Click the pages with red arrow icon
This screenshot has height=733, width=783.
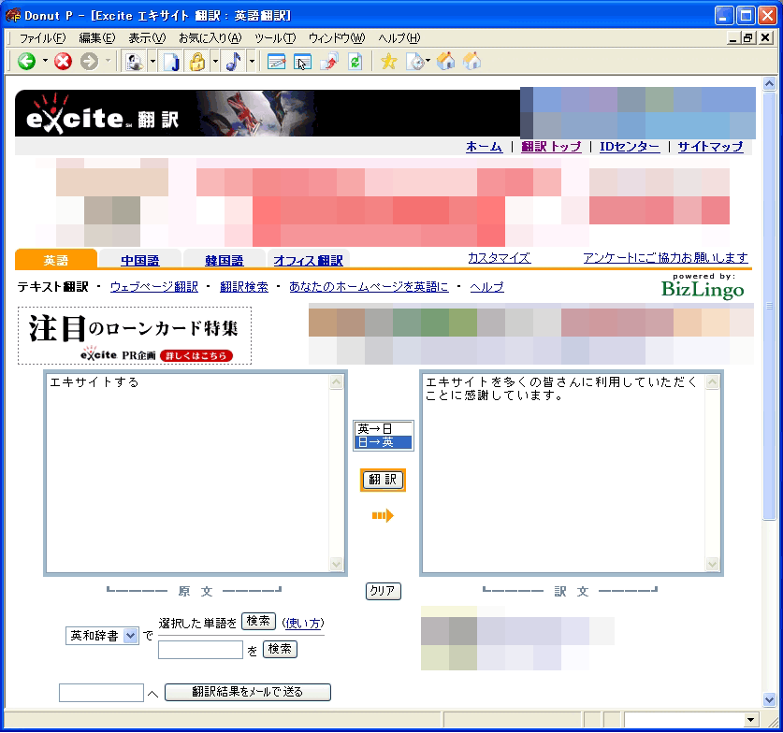[x=329, y=62]
